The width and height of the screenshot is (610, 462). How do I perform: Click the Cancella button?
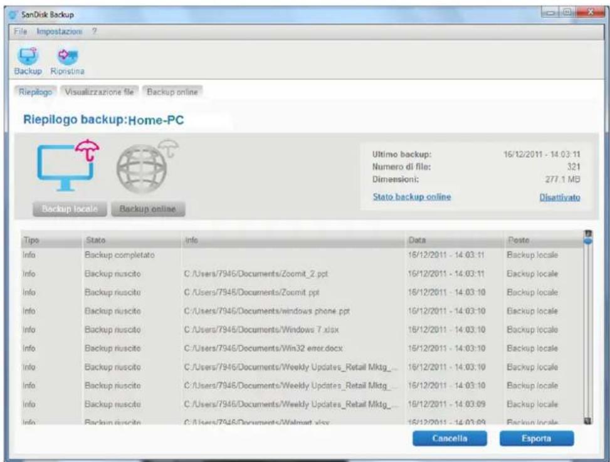[x=450, y=439]
